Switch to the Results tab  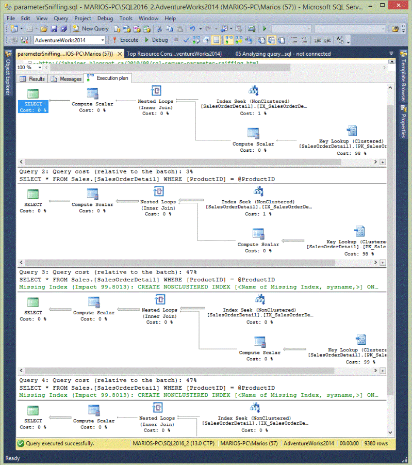click(32, 78)
